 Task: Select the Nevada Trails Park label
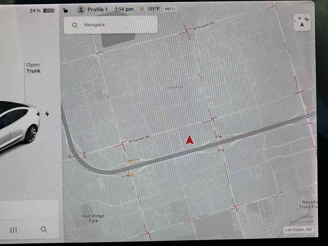click(309, 204)
